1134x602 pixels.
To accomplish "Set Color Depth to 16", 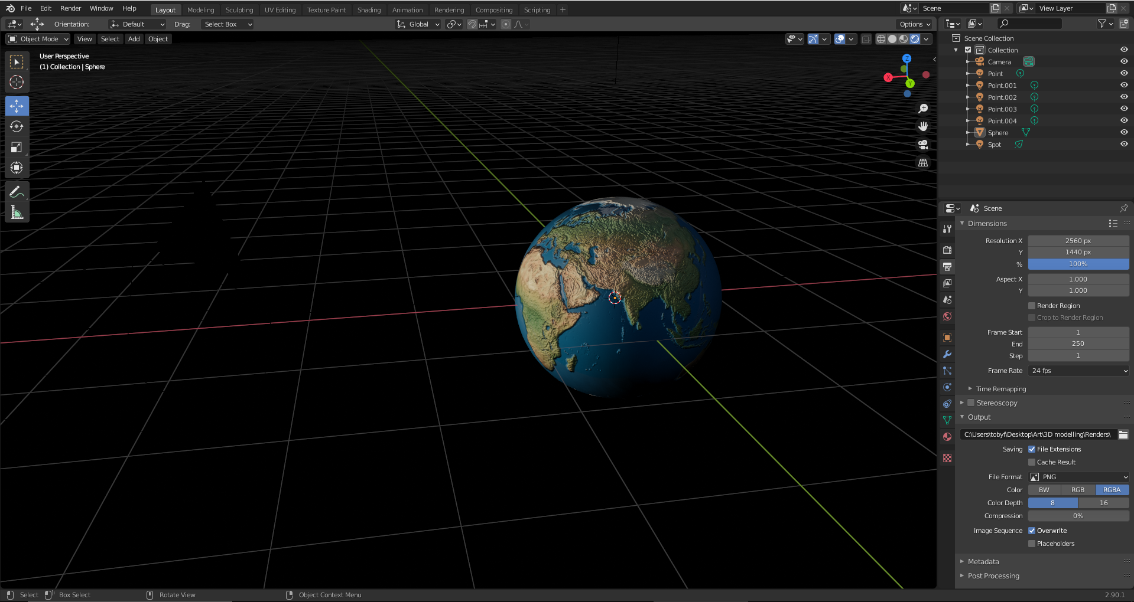I will pyautogui.click(x=1104, y=503).
